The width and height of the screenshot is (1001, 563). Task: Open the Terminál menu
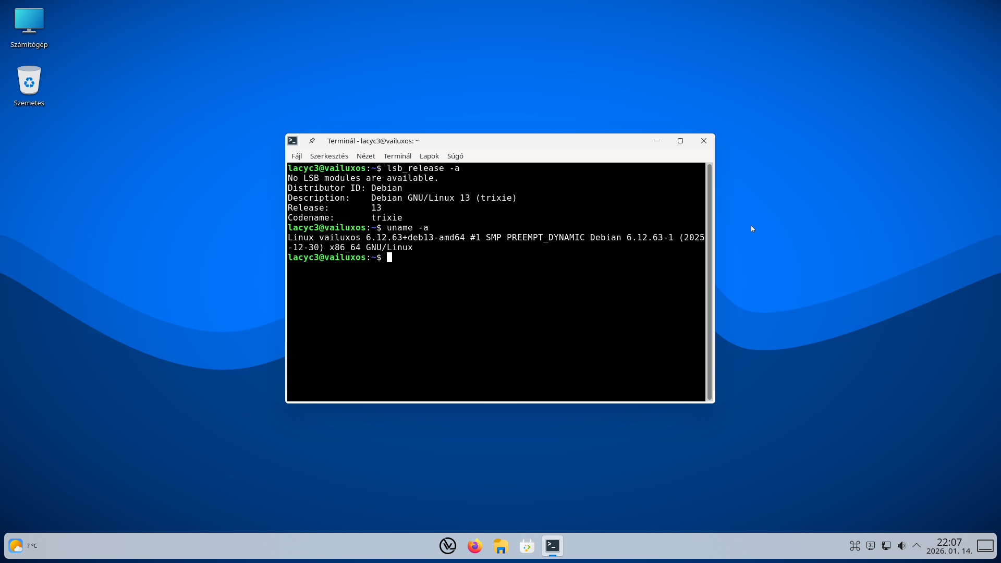click(397, 156)
